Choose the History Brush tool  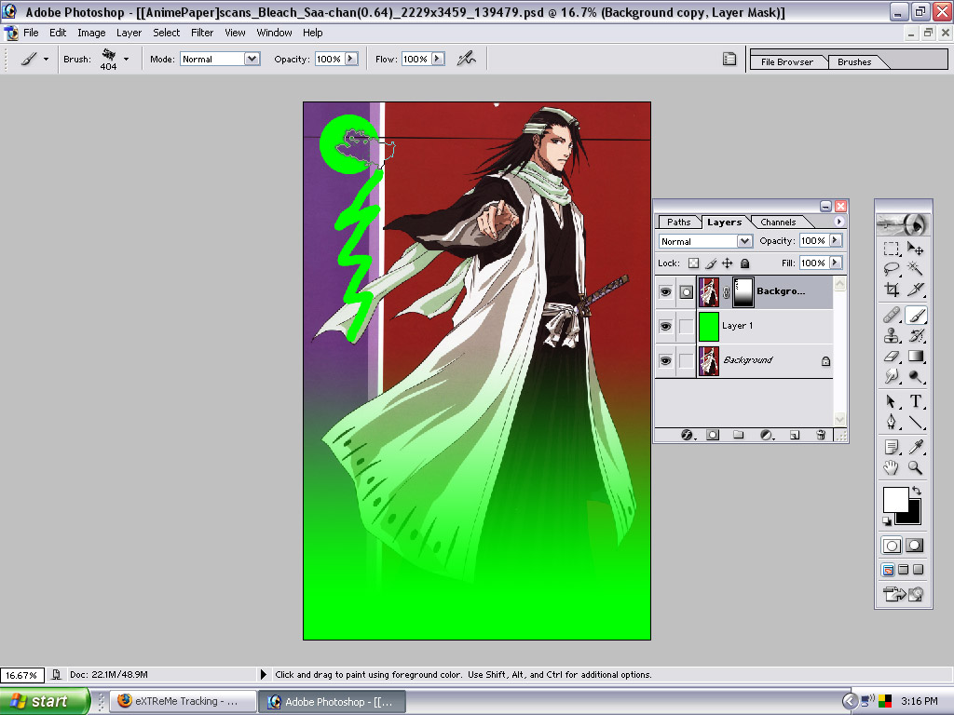915,335
